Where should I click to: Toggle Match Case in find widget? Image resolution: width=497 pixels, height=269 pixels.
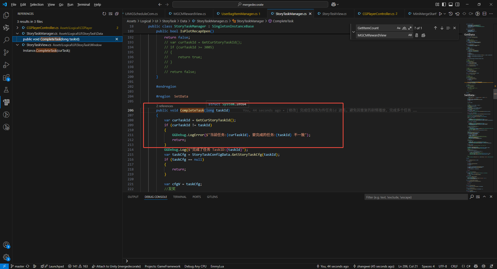pos(399,28)
